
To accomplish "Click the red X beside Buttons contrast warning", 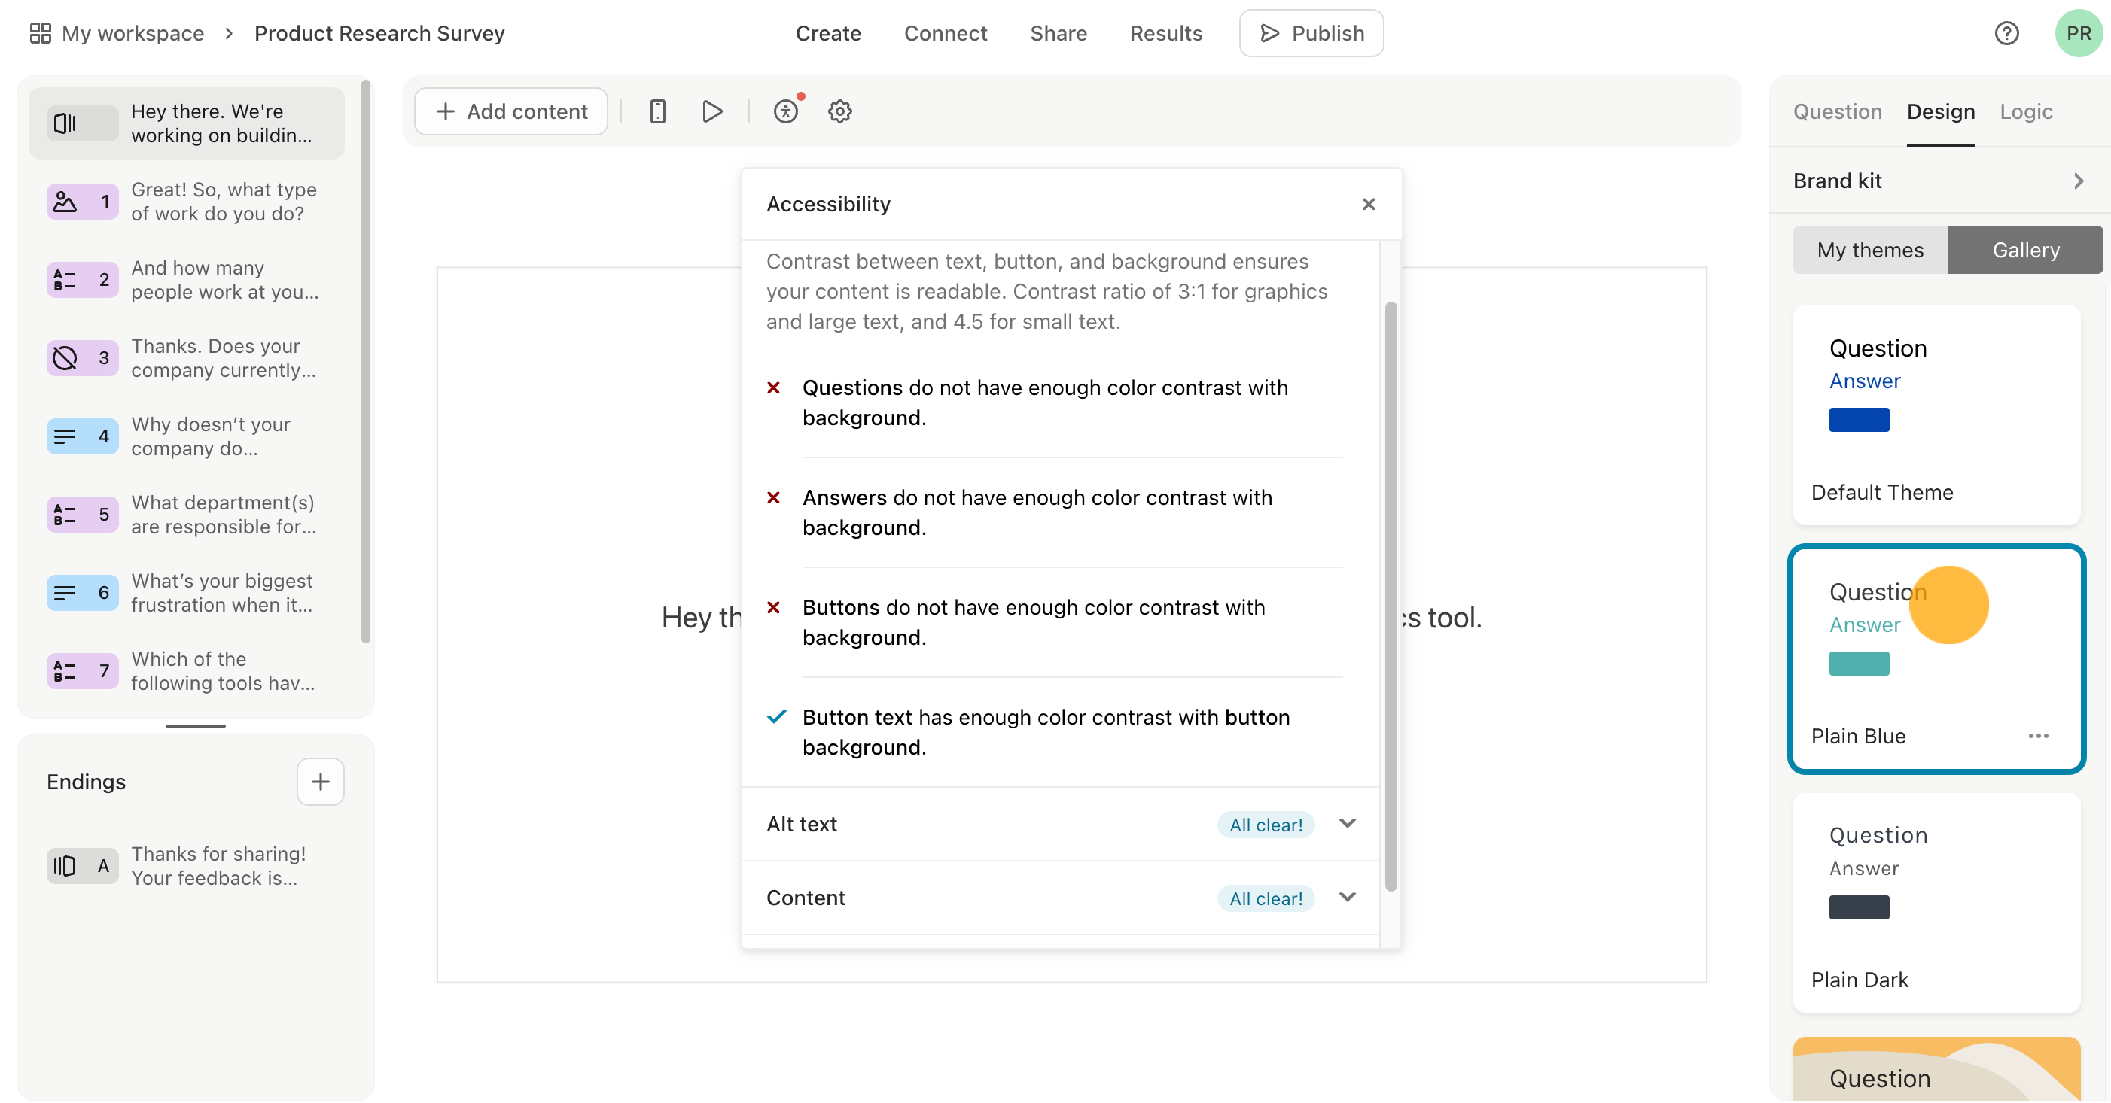I will tap(772, 608).
